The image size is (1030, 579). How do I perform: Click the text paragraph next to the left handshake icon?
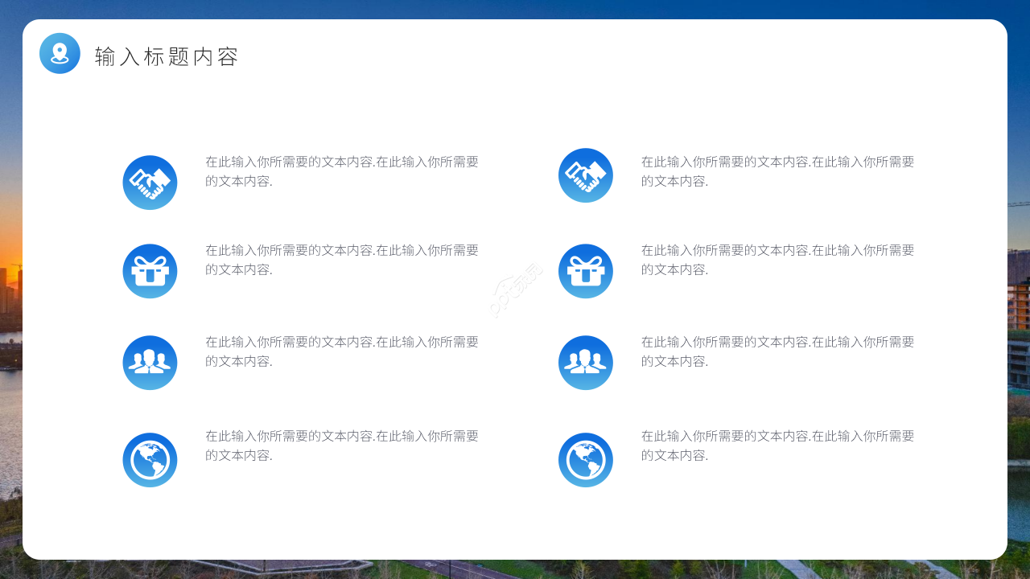[x=343, y=170]
